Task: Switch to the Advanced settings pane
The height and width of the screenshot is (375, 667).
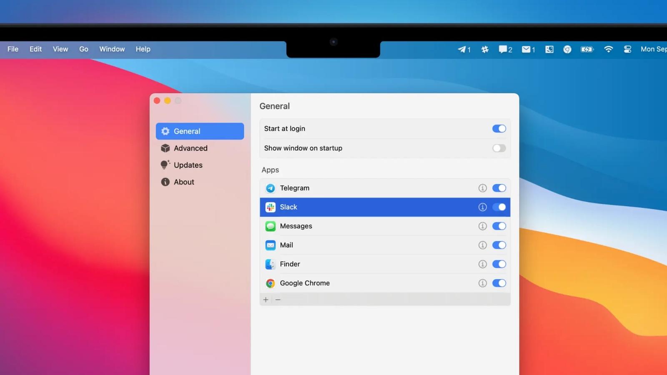Action: [x=200, y=148]
